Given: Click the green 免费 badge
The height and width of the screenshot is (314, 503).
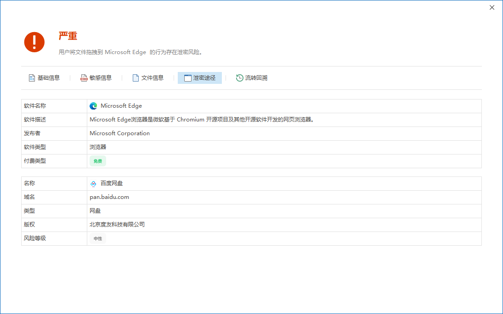Looking at the screenshot, I should tap(98, 161).
